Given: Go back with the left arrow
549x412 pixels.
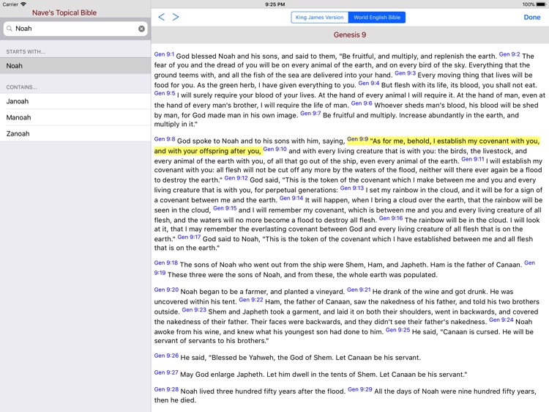Looking at the screenshot, I should [162, 17].
